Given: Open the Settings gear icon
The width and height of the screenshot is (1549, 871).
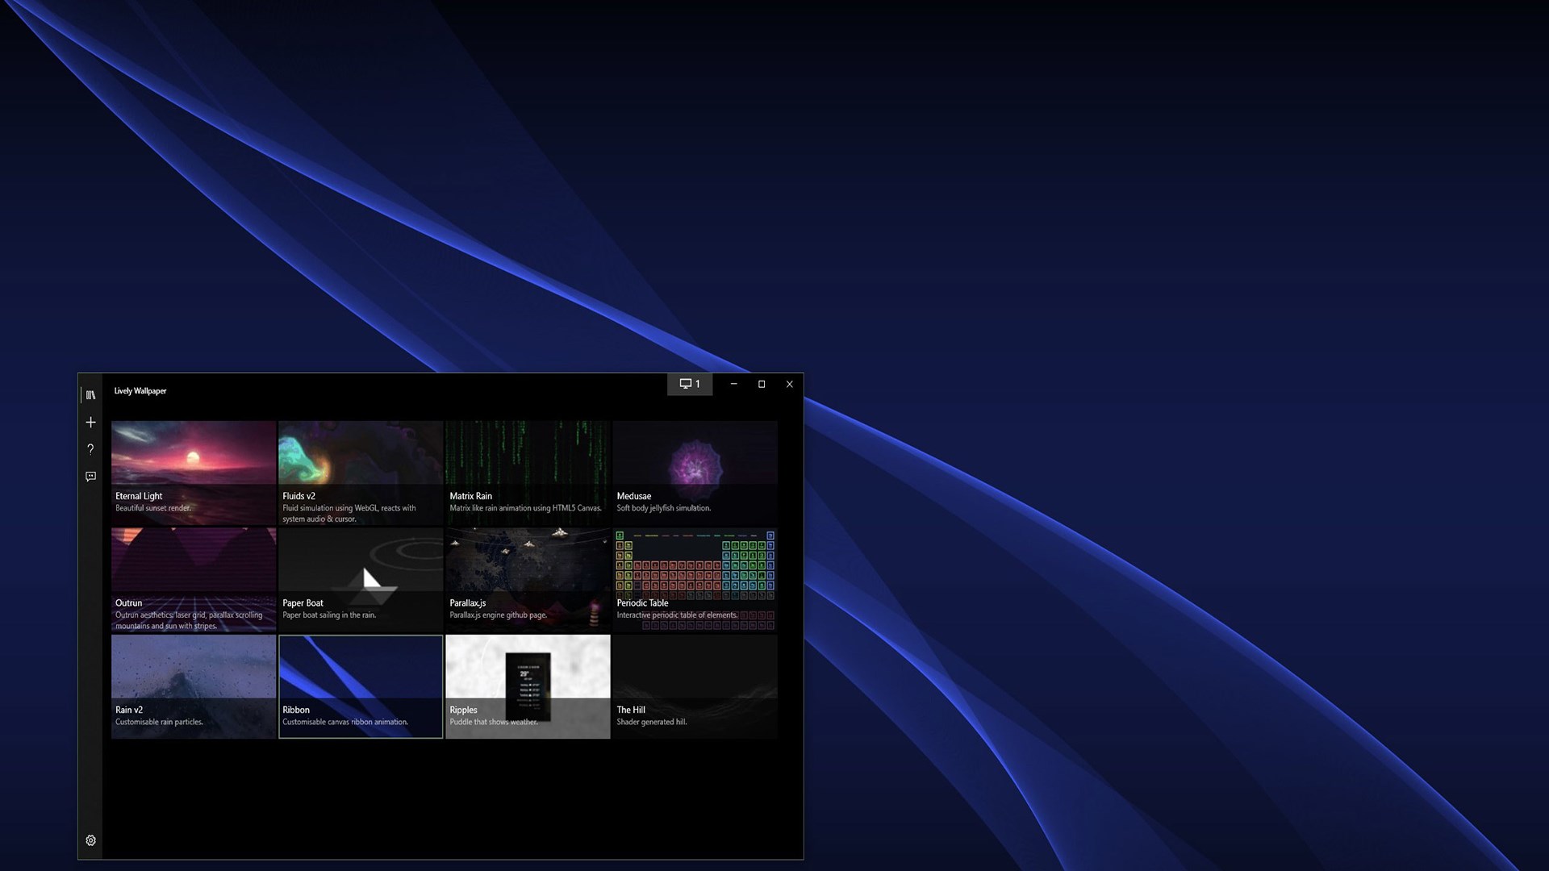Looking at the screenshot, I should (90, 840).
